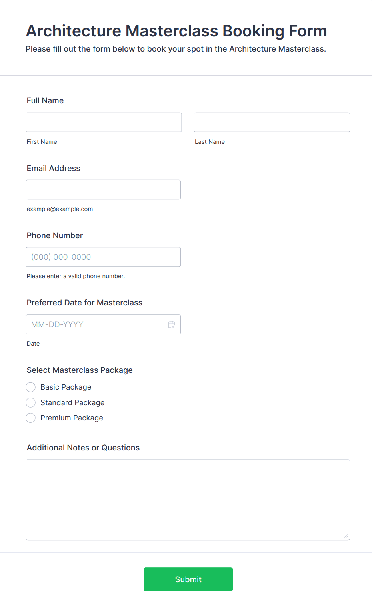Screen dimensions: 372x611
Task: Focus the Email Address input box
Action: pos(103,189)
